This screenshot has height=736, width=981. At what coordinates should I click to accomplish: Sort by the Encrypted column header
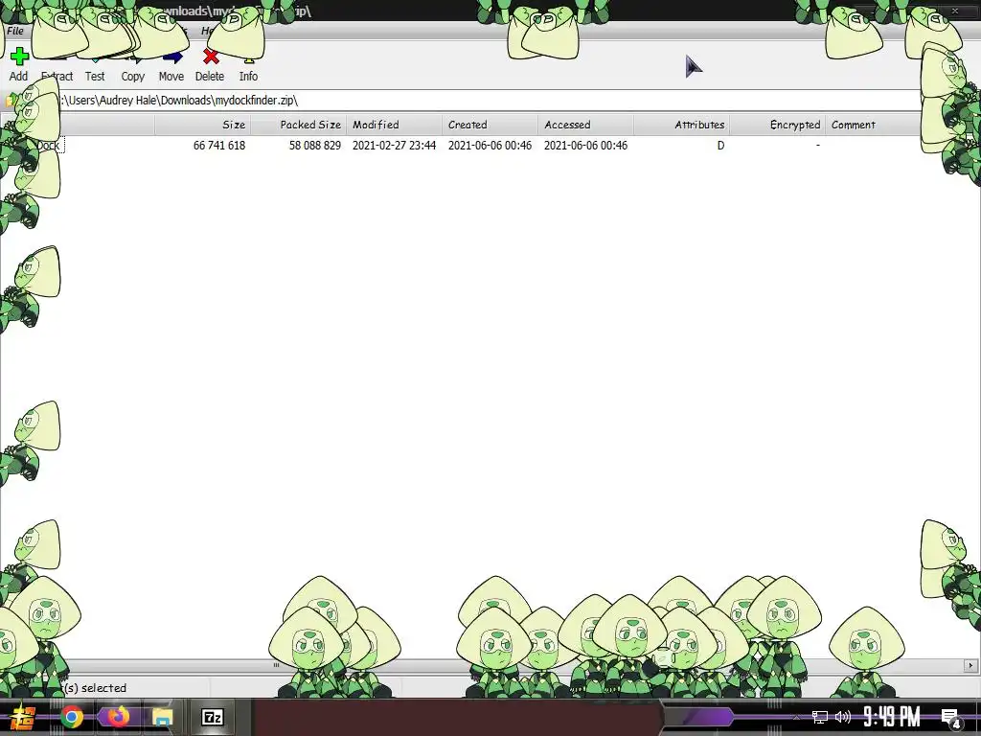(x=778, y=125)
